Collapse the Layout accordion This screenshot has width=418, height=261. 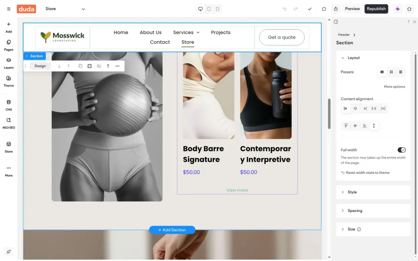tap(373, 58)
